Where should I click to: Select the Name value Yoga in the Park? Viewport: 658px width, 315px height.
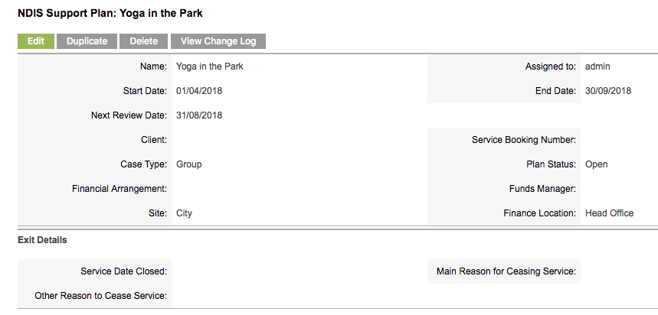pyautogui.click(x=210, y=67)
